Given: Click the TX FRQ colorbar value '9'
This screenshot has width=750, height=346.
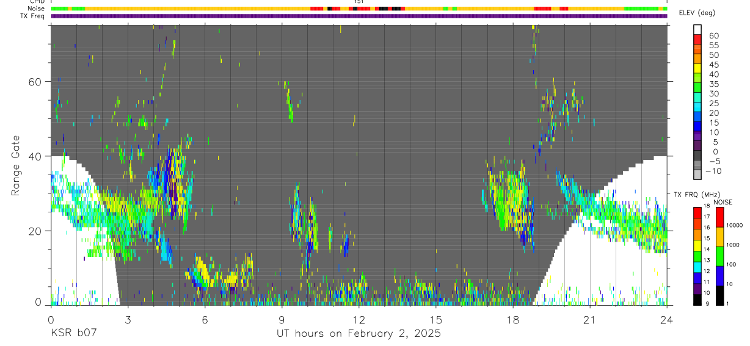Looking at the screenshot, I should coord(707,305).
